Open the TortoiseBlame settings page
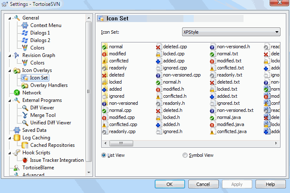290x193 pixels. (38, 168)
